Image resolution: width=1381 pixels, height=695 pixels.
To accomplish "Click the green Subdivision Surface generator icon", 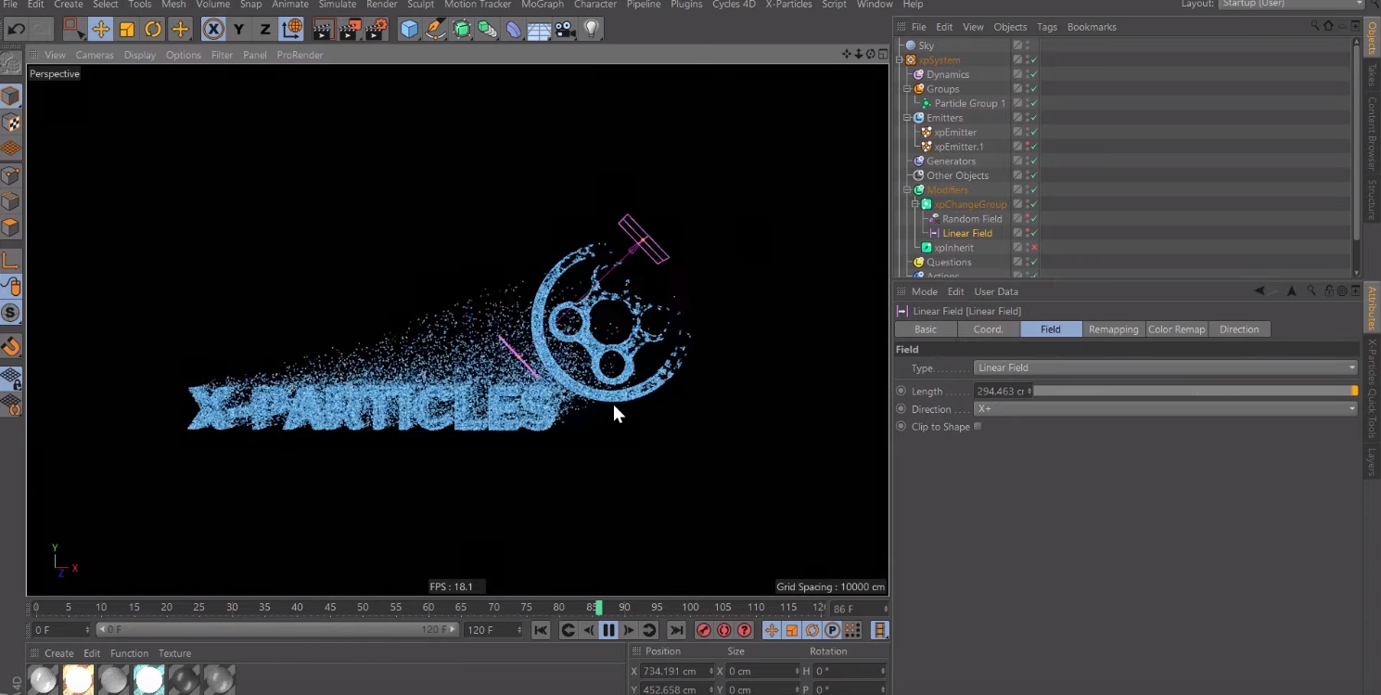I will point(462,30).
